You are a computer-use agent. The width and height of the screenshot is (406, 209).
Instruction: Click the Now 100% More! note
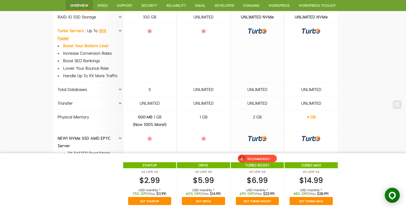pyautogui.click(x=150, y=124)
